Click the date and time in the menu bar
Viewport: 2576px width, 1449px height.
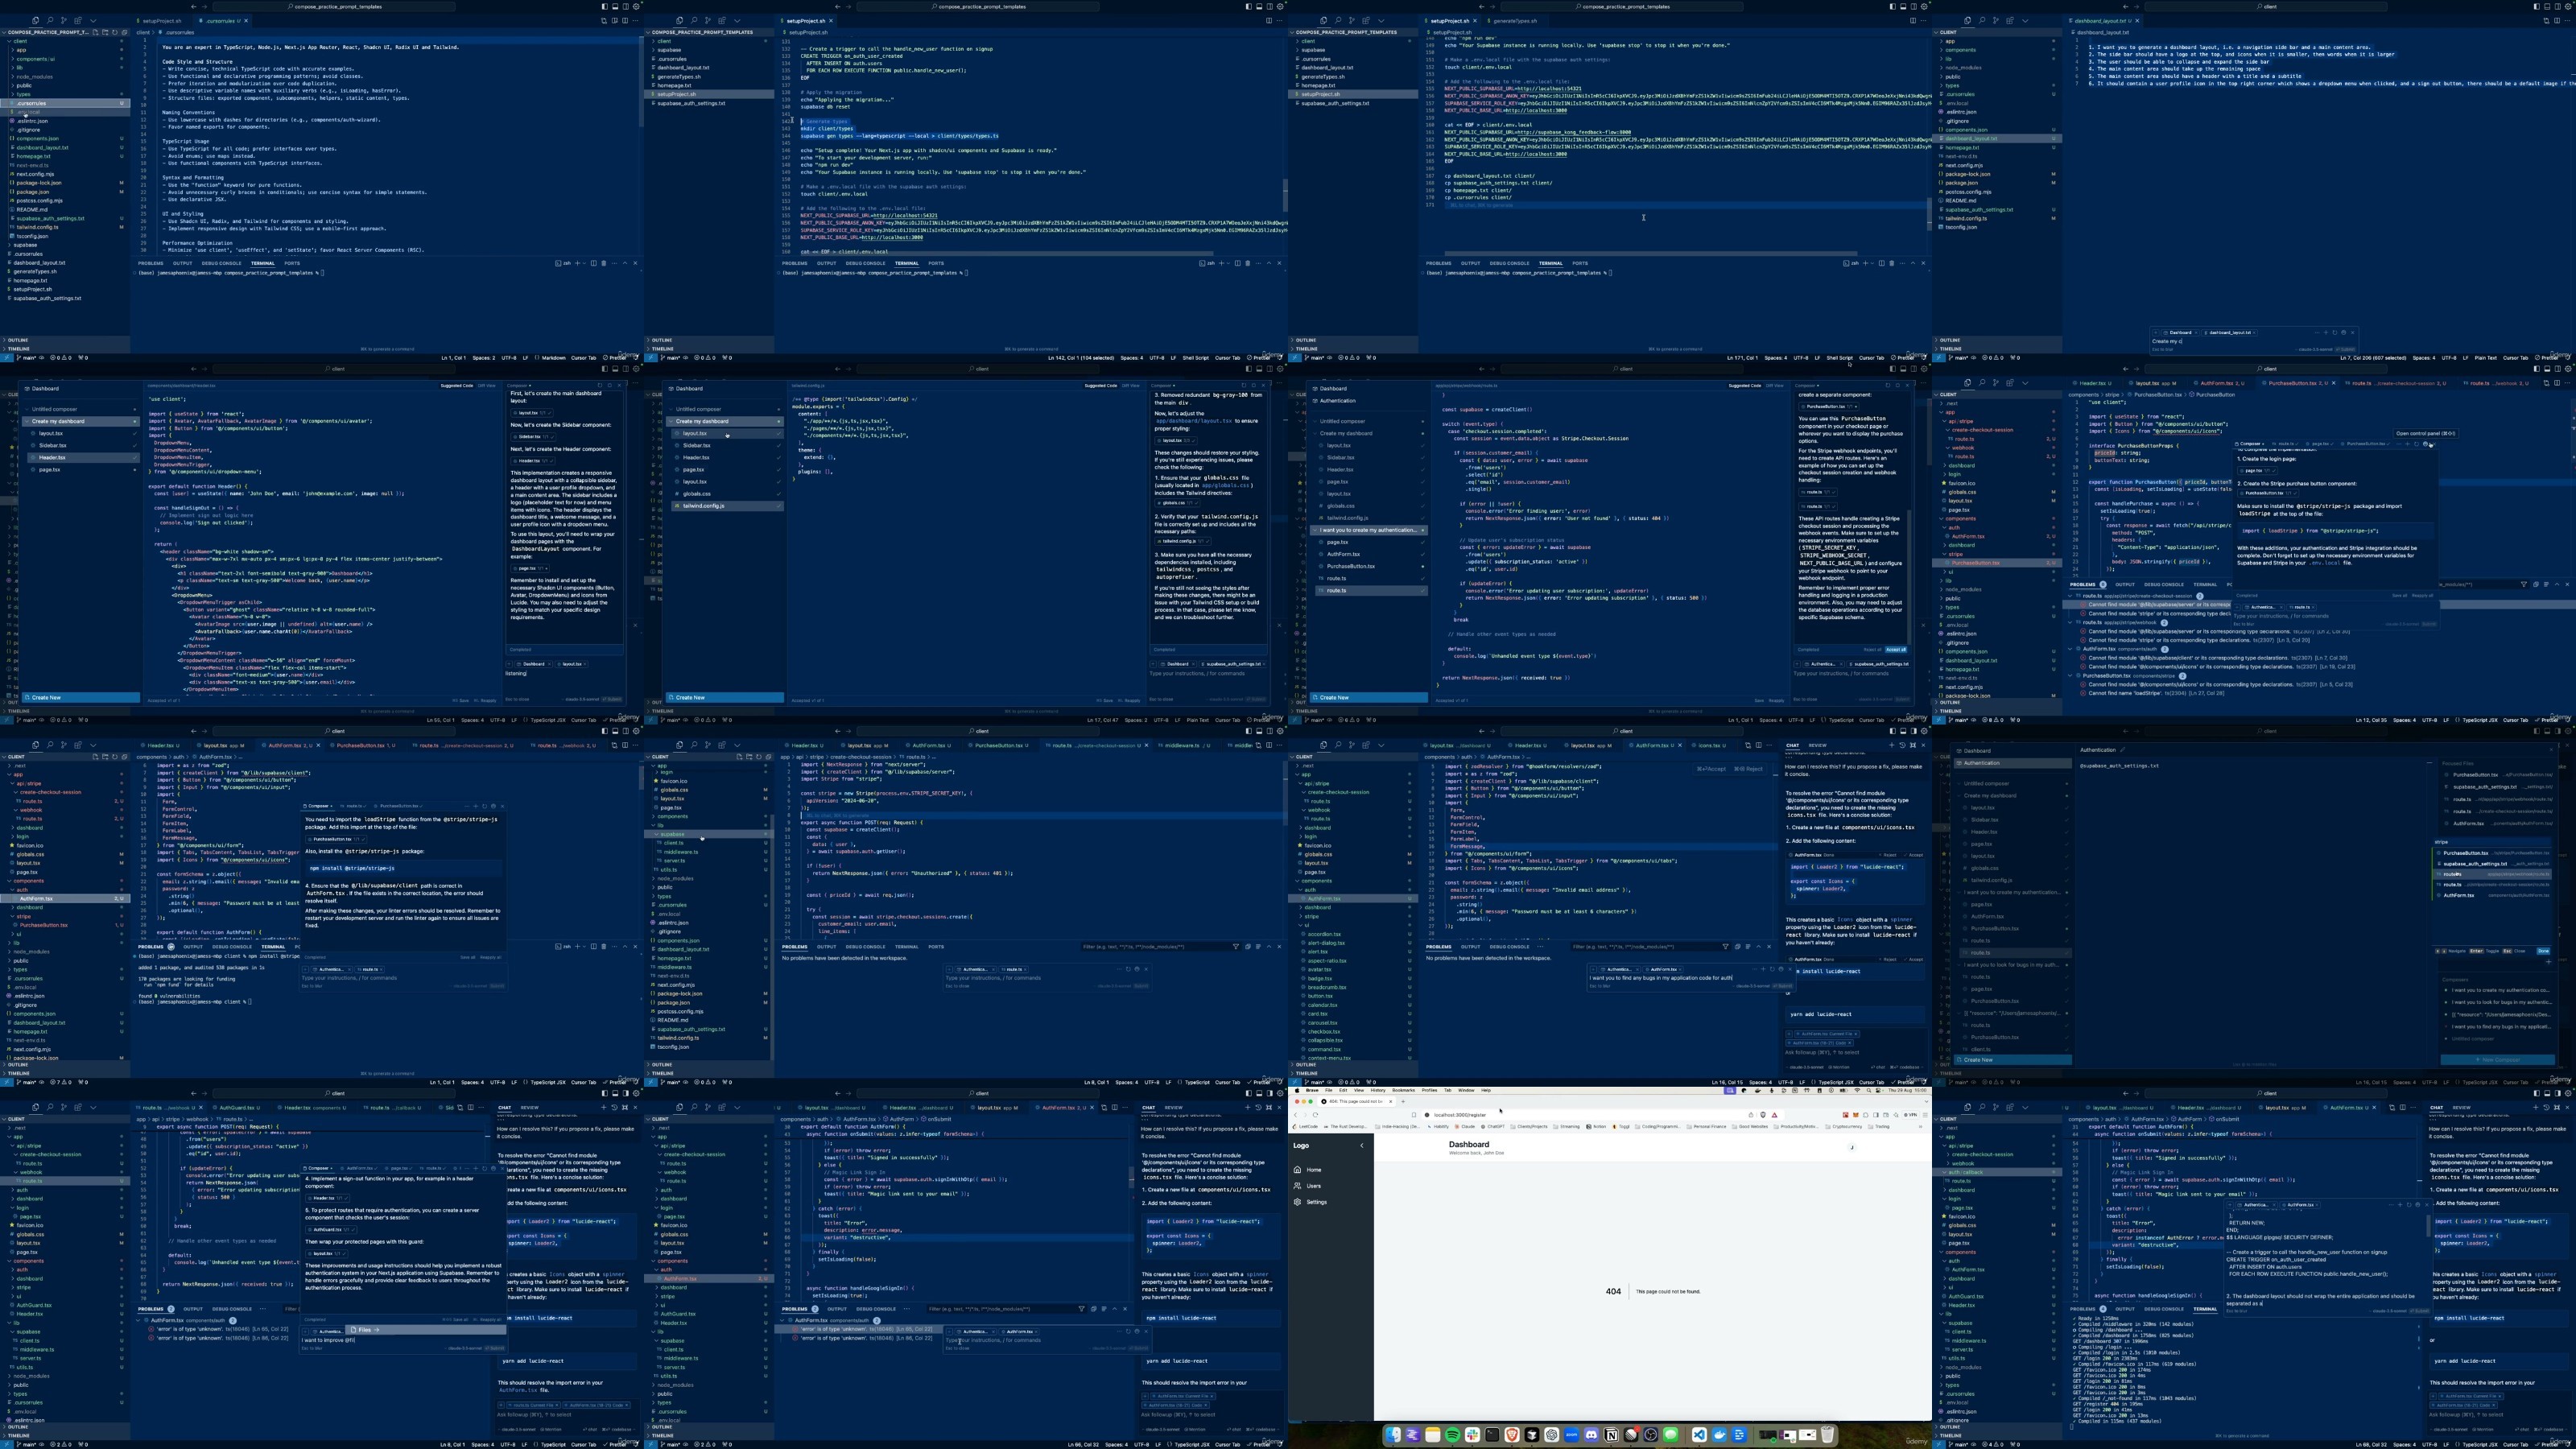point(1907,1090)
